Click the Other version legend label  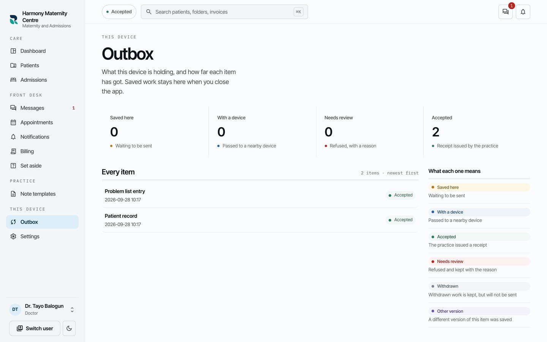(479, 311)
